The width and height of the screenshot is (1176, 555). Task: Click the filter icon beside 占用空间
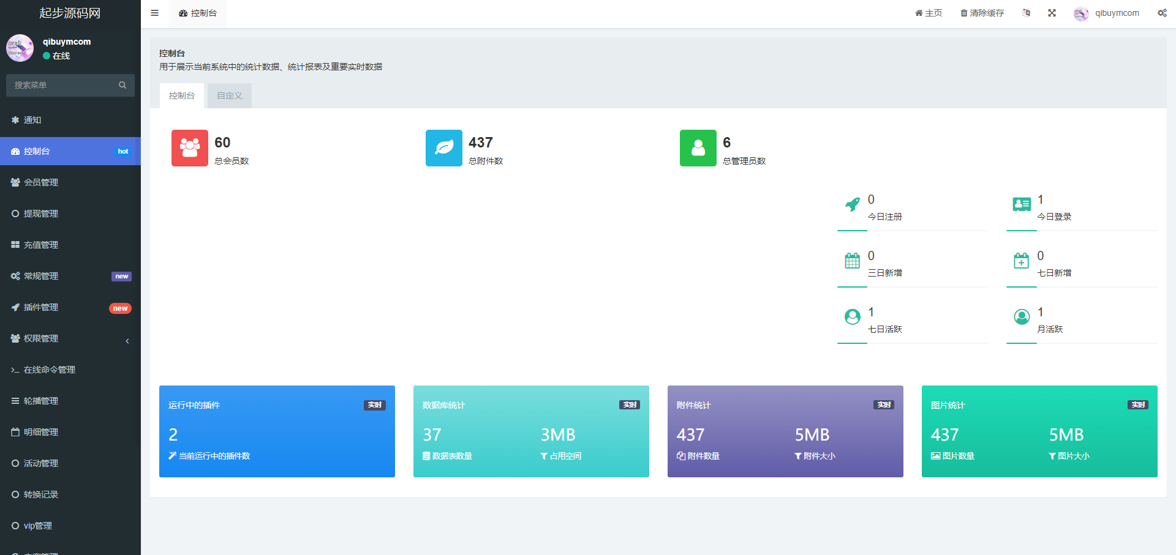(x=544, y=456)
